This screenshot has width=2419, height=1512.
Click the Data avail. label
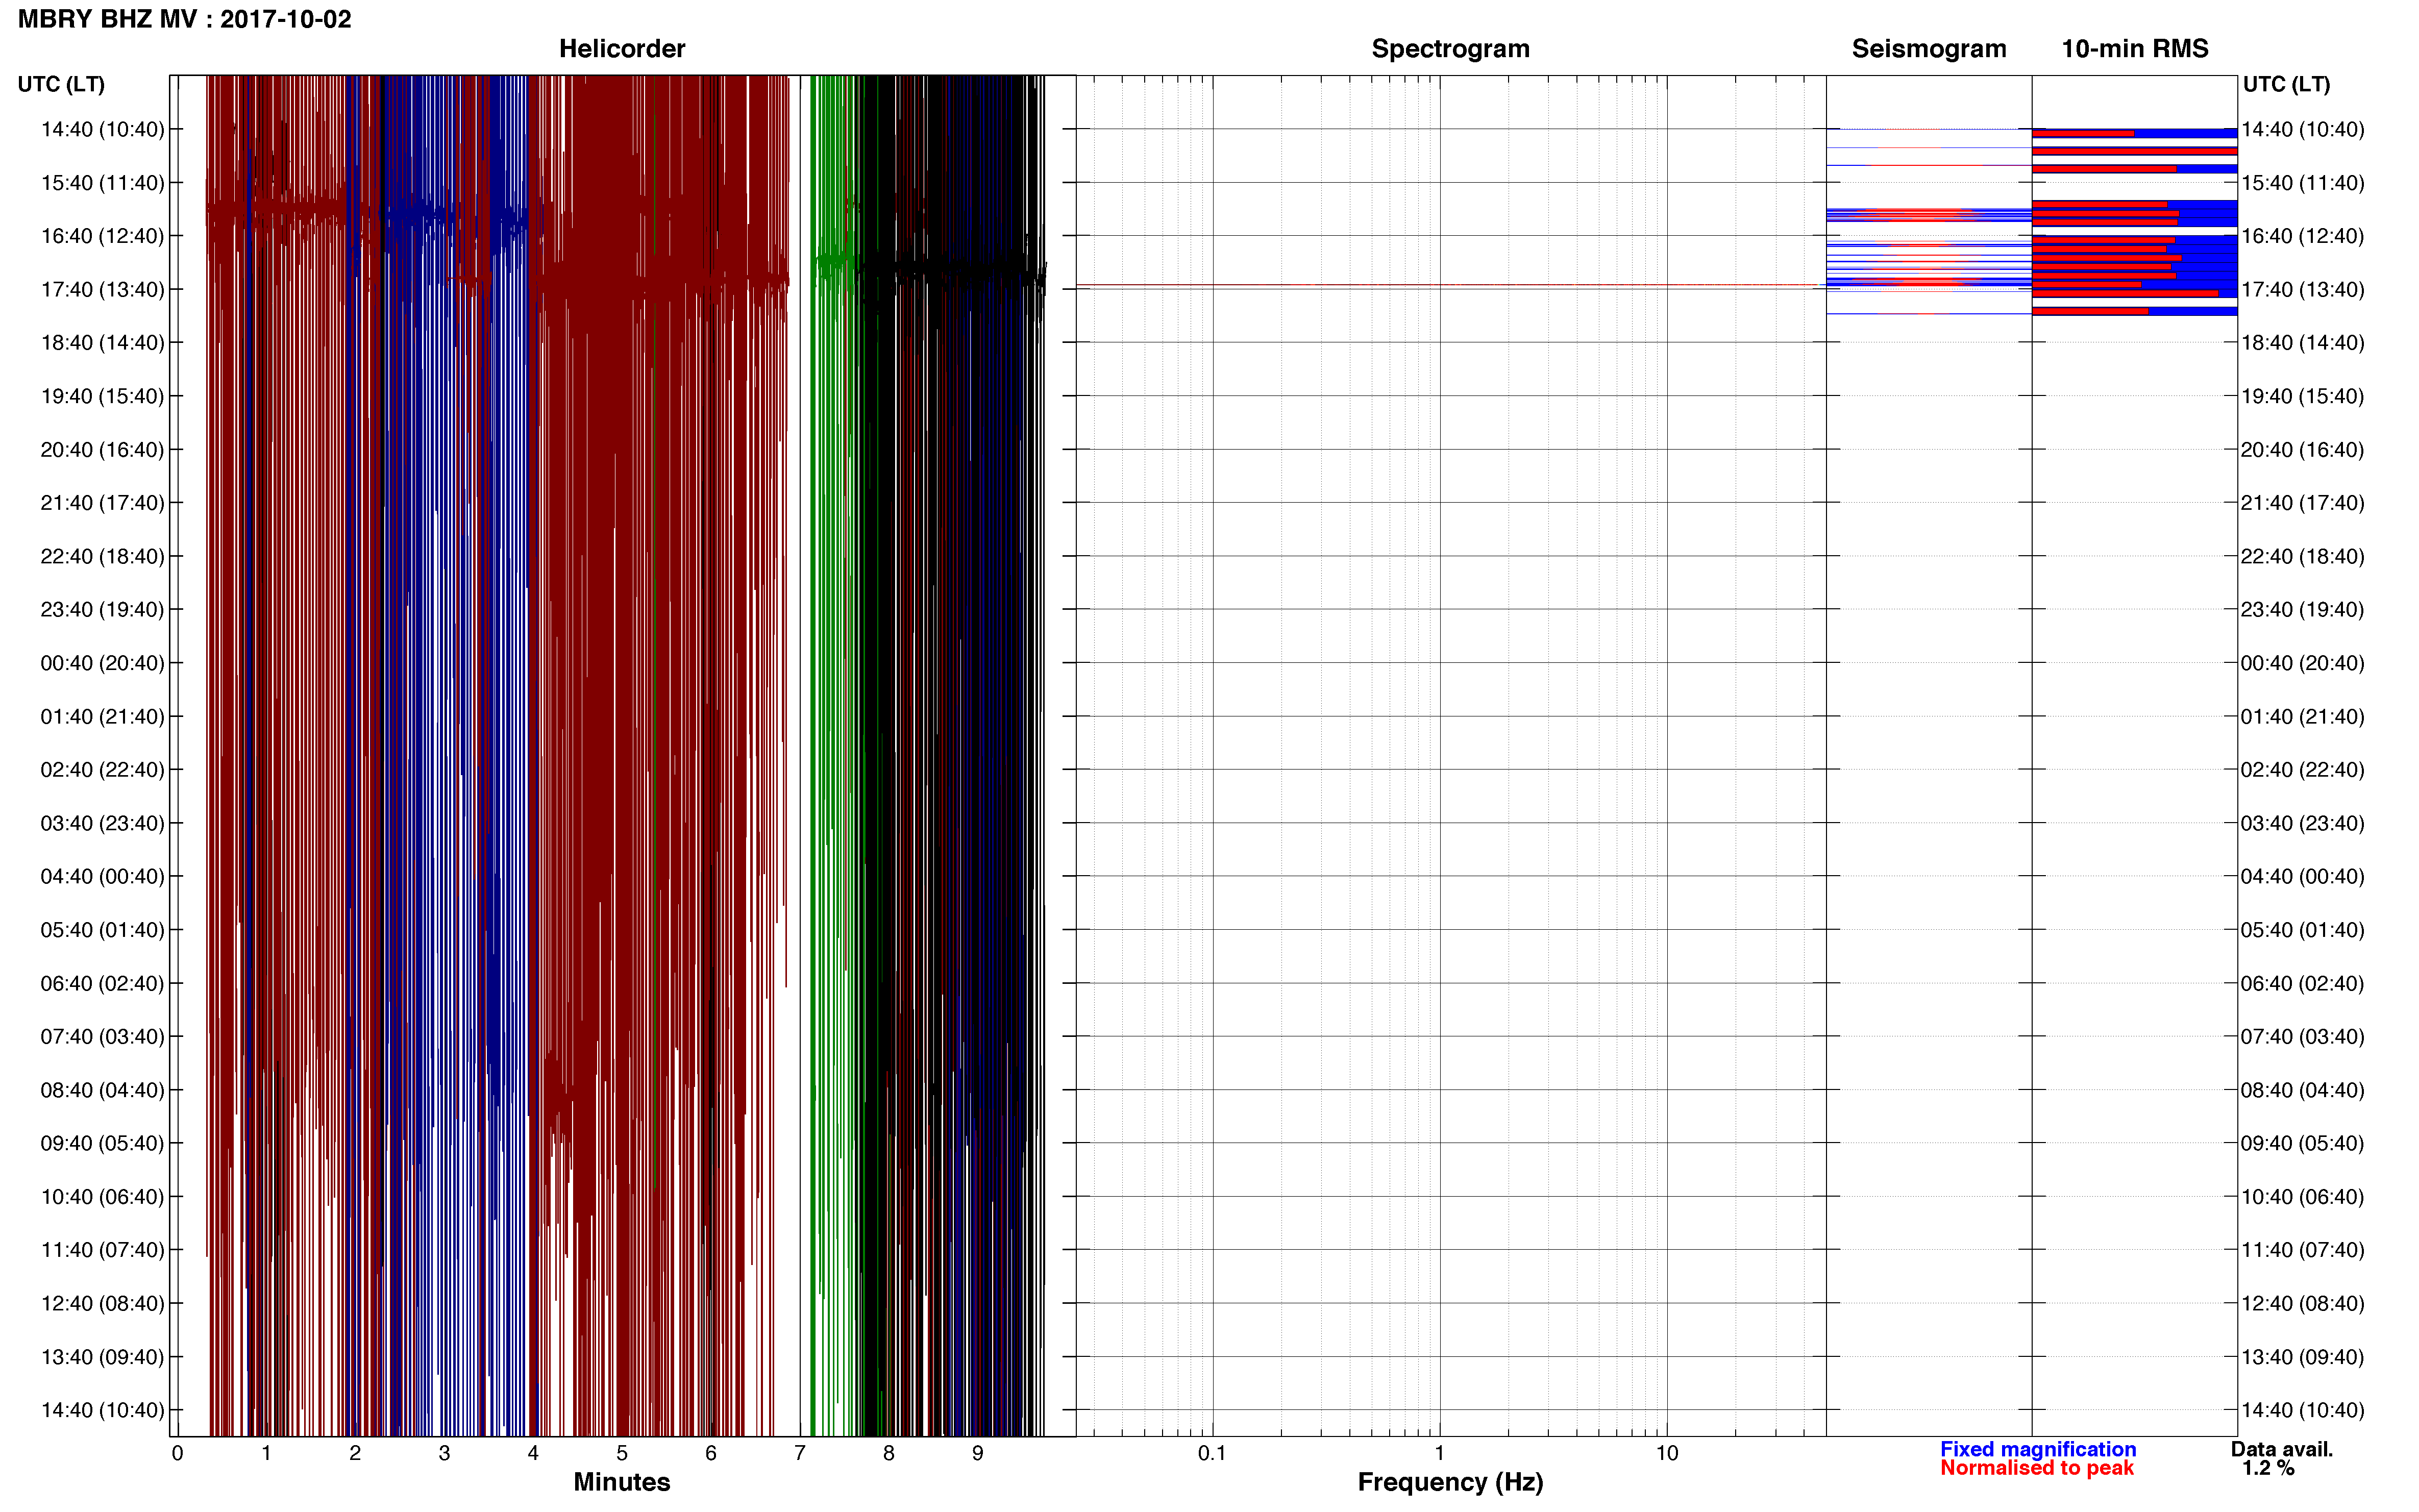(x=2281, y=1449)
